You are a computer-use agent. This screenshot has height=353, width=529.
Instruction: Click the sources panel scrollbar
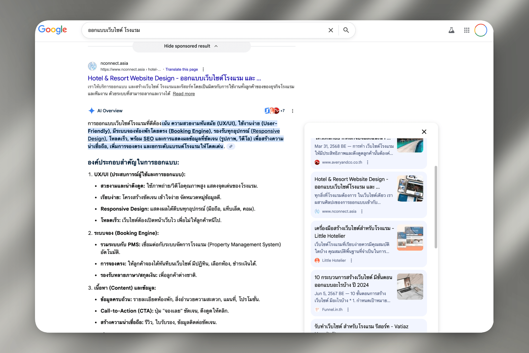[x=436, y=207]
